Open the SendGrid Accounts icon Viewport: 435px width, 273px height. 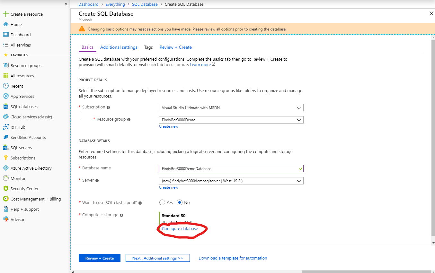[x=5, y=137]
